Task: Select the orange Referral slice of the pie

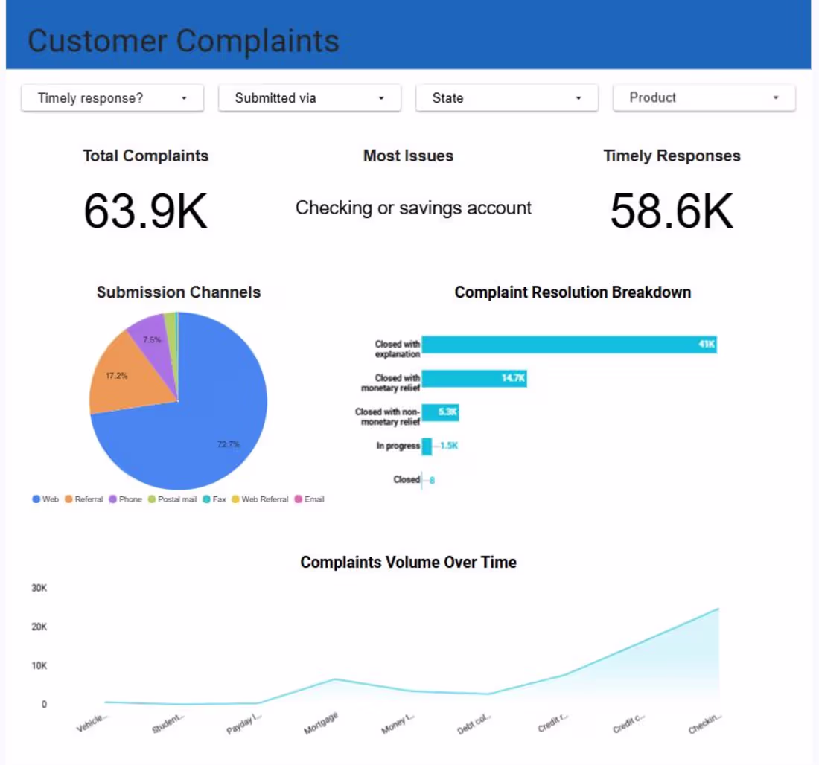Action: point(119,372)
